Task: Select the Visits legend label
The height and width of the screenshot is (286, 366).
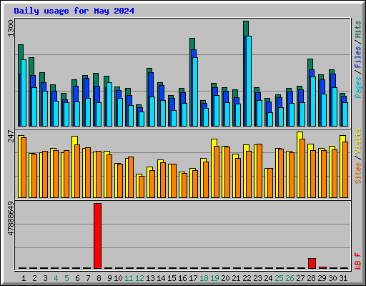Action: pyautogui.click(x=358, y=141)
